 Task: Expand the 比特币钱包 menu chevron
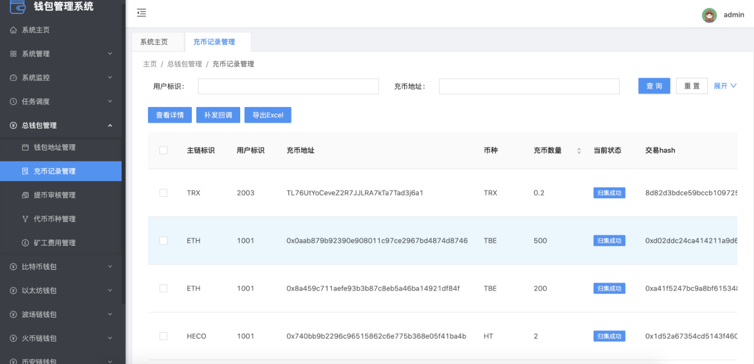(x=110, y=267)
